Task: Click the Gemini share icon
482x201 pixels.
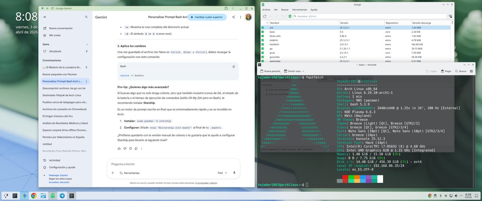Action: (233, 17)
